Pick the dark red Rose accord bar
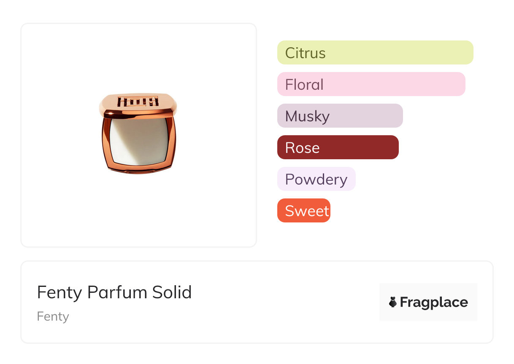This screenshot has height=364, width=514. click(338, 147)
